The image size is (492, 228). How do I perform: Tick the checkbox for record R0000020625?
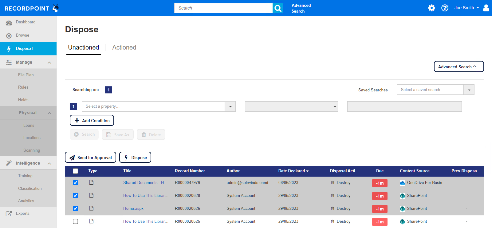click(76, 222)
